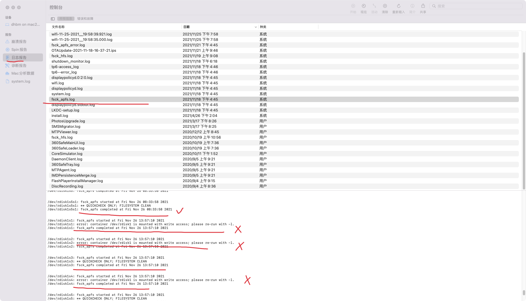Image resolution: width=526 pixels, height=301 pixels.
Task: Click the magnifier icon in search field
Action: point(434,6)
